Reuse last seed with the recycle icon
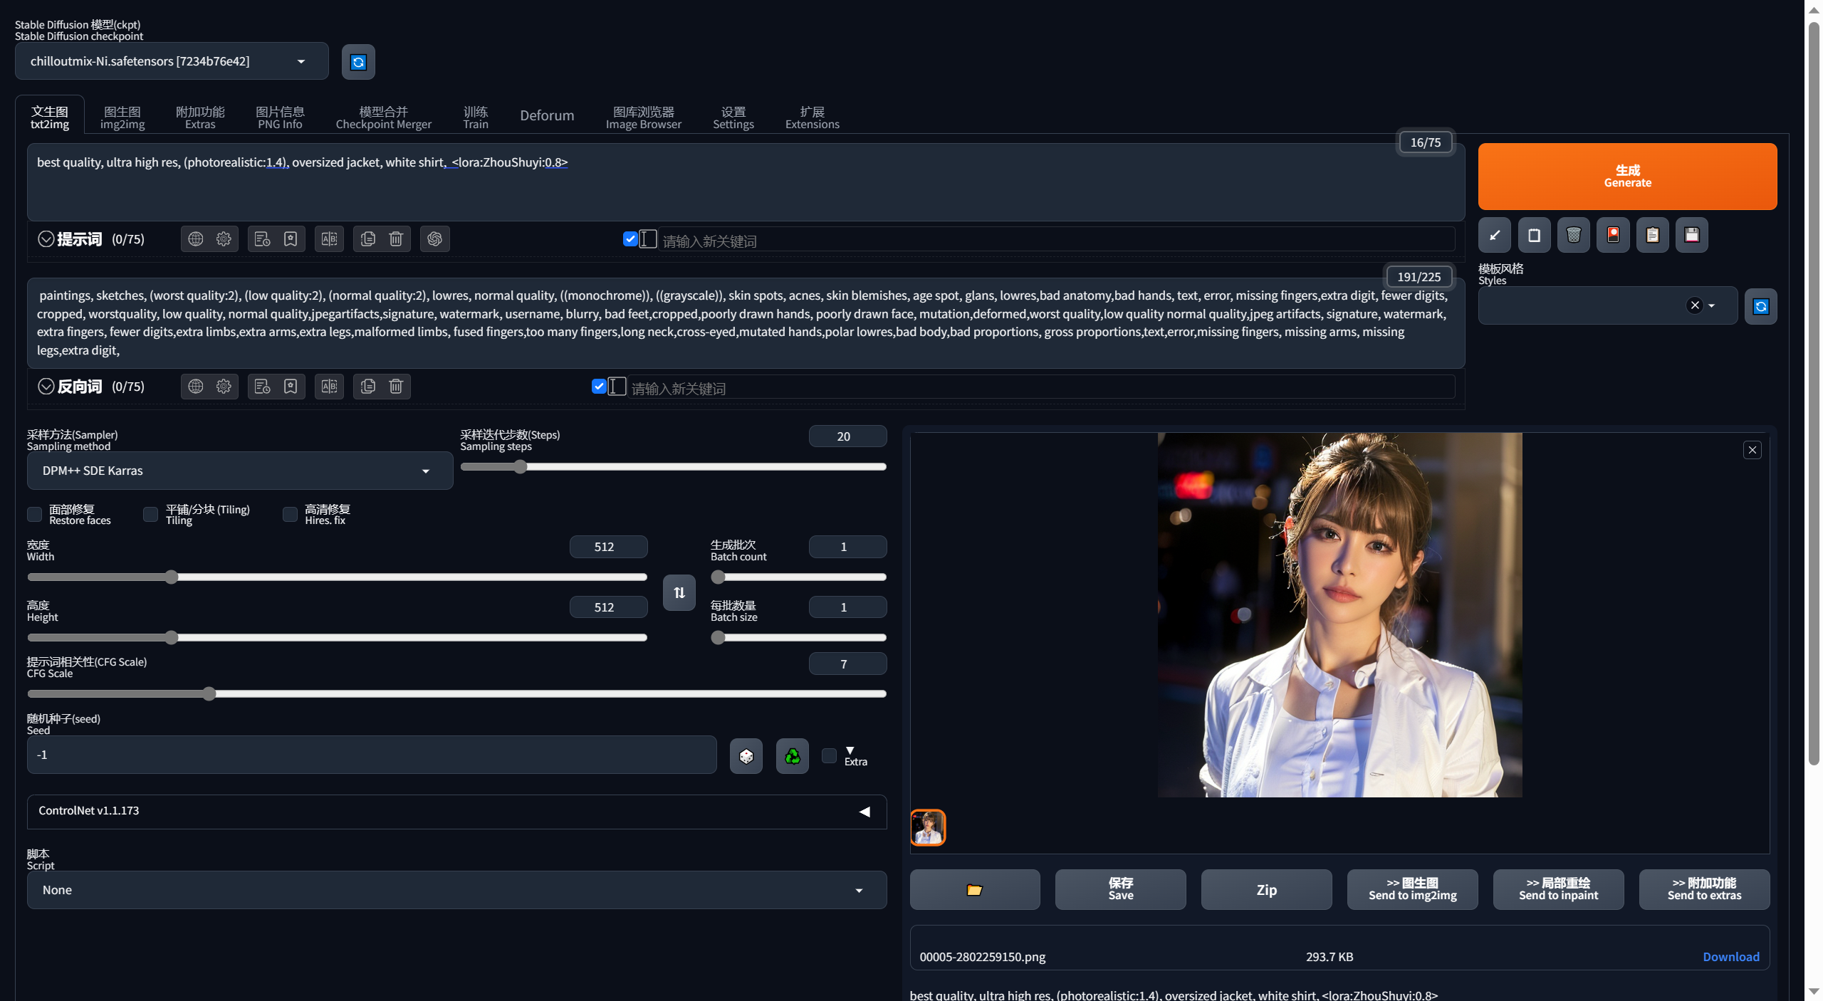 click(x=792, y=756)
